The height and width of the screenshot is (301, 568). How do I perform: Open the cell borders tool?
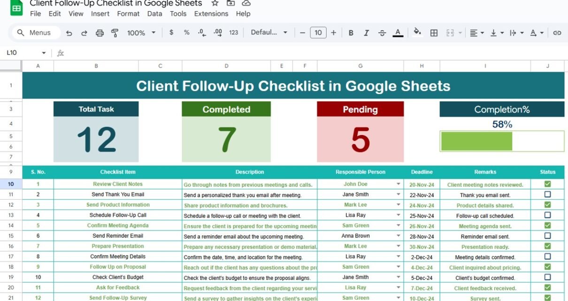(x=434, y=33)
